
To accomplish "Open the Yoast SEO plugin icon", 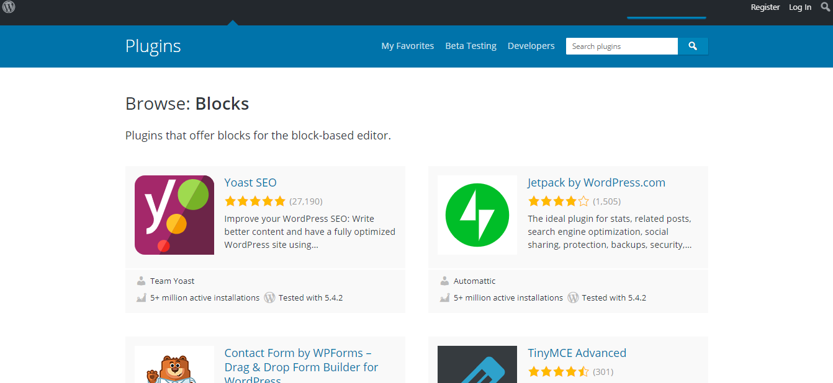I will point(174,215).
